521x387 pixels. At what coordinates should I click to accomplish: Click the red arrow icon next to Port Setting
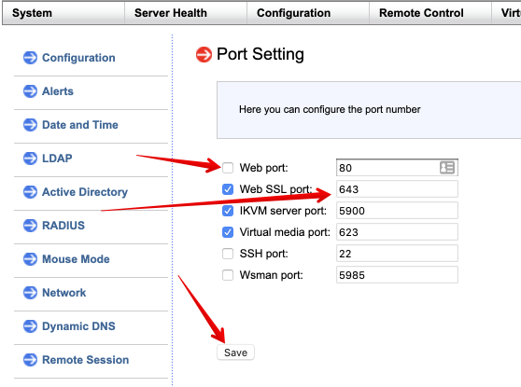coord(204,54)
